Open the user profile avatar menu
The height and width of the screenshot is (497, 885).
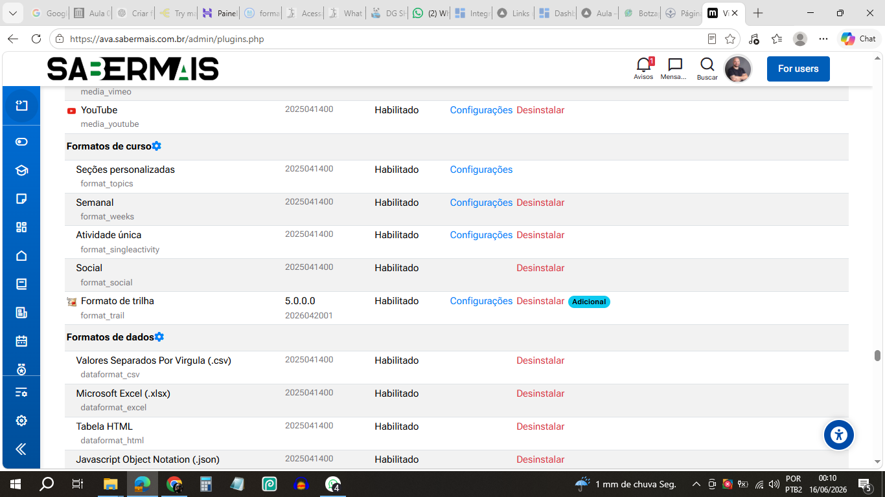point(738,69)
